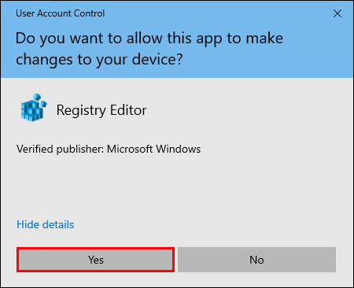354x288 pixels.
Task: Choose the highlighted Yes button
Action: coord(96,260)
